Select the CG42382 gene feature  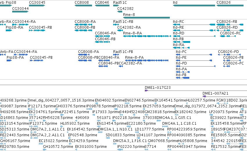click(120, 12)
